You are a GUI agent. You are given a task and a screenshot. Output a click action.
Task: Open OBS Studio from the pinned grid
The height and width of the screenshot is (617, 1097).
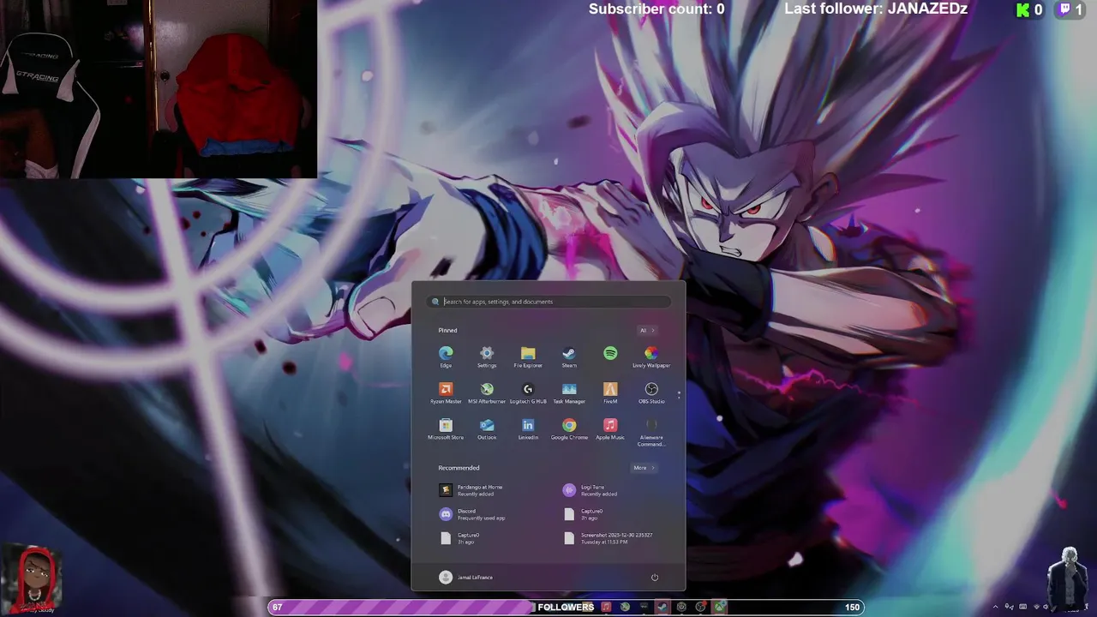[651, 393]
